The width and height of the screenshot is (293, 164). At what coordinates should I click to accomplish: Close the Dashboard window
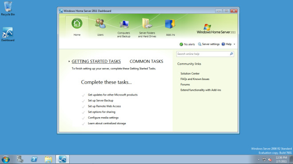coord(234,11)
